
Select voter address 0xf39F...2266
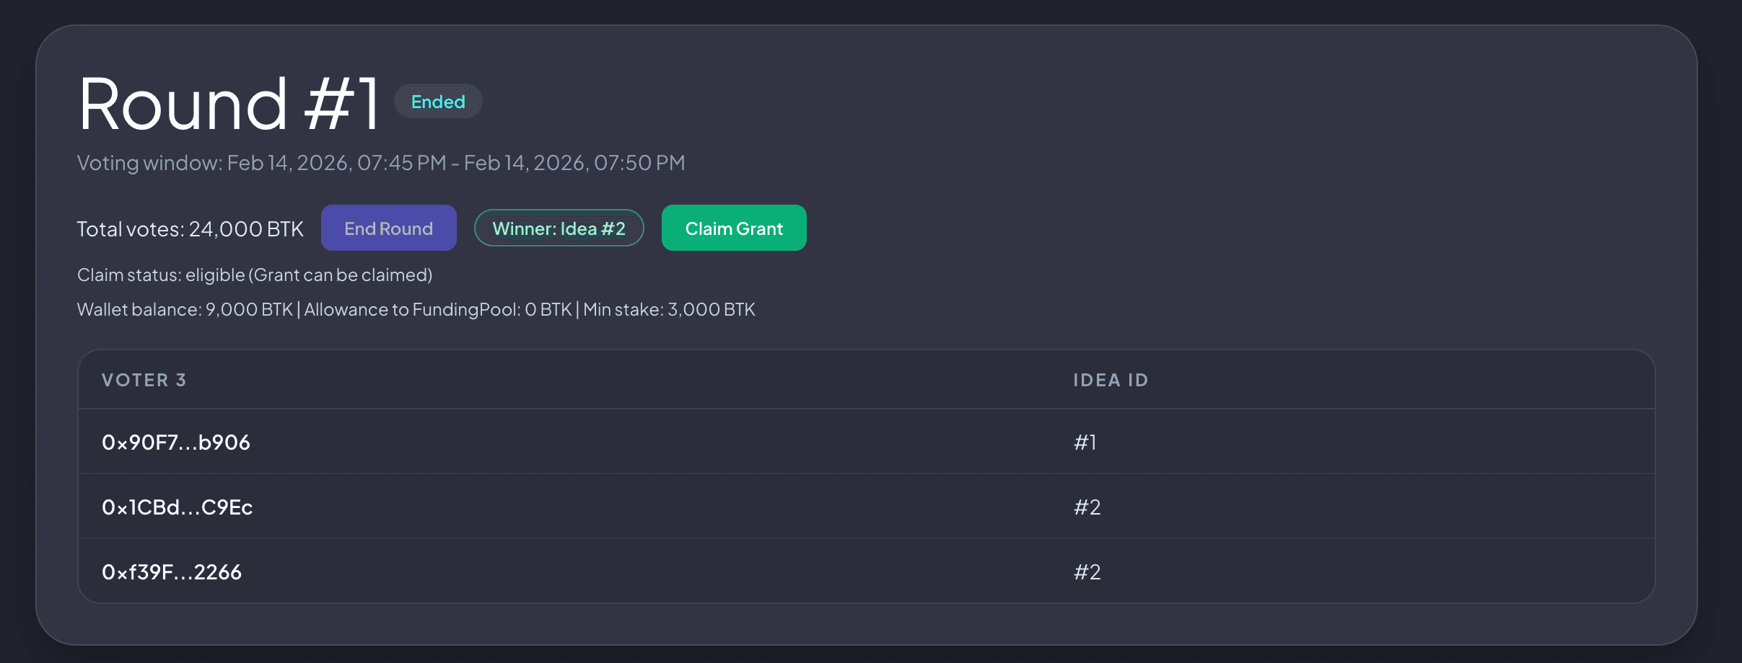coord(172,571)
